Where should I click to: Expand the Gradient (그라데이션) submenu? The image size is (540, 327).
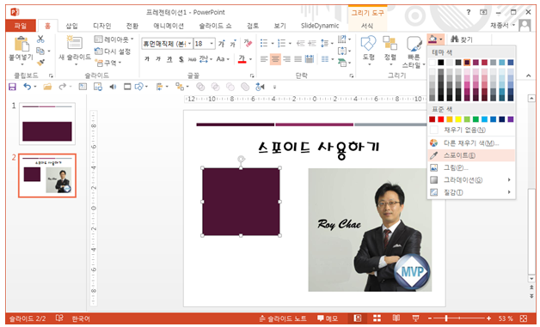tap(471, 180)
